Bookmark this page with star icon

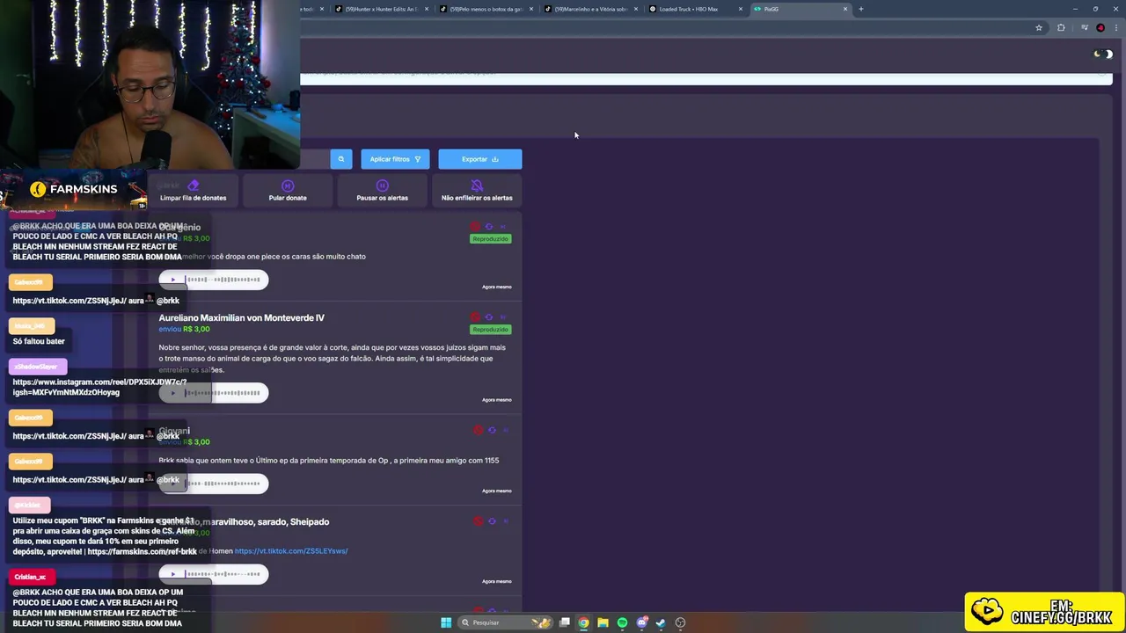point(1039,28)
